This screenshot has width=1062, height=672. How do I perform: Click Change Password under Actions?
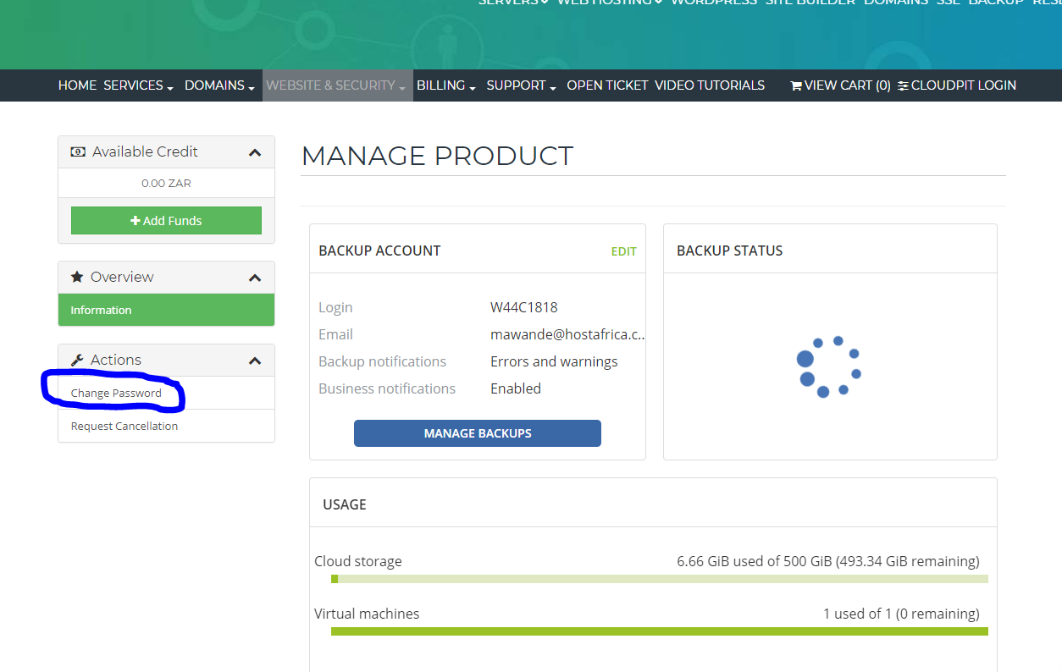(x=116, y=393)
